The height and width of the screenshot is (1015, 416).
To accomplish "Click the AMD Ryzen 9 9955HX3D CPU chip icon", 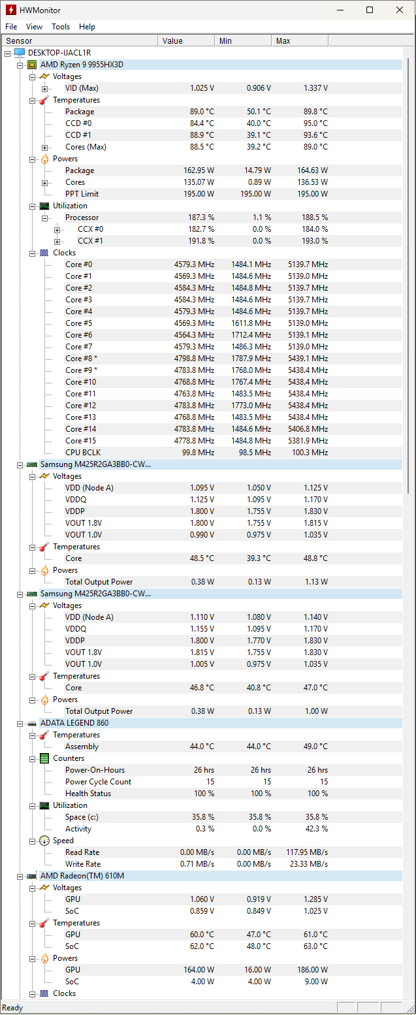I will click(x=32, y=65).
